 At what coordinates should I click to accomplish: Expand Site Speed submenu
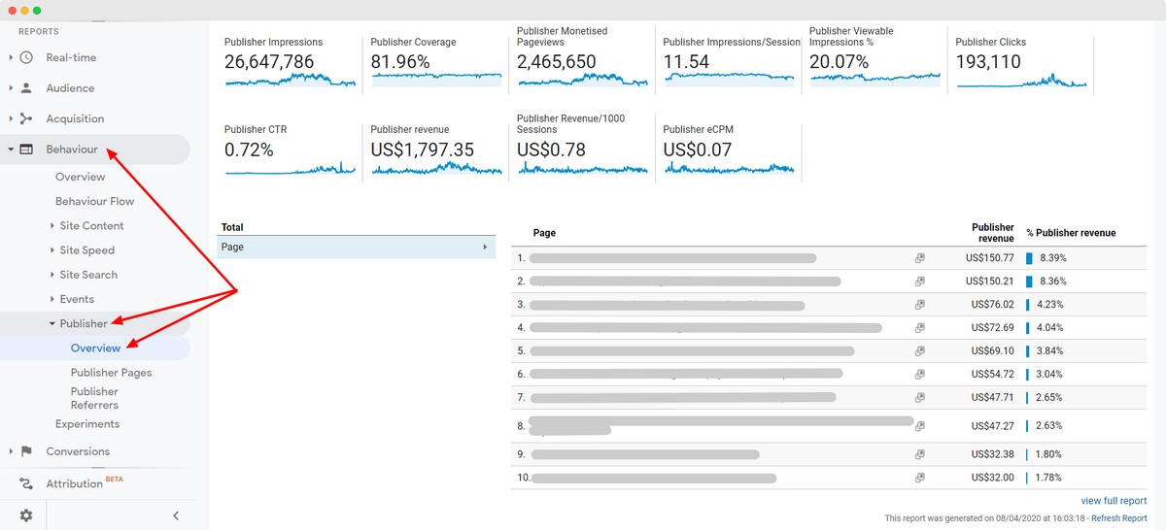[52, 250]
